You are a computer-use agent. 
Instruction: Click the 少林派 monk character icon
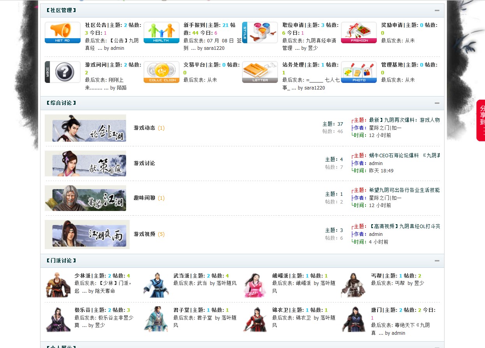pos(58,285)
